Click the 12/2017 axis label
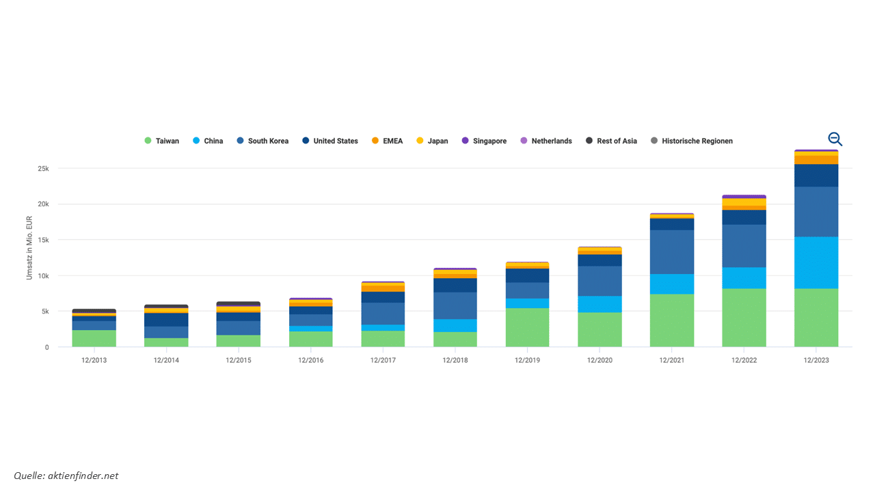The width and height of the screenshot is (875, 492). click(383, 360)
